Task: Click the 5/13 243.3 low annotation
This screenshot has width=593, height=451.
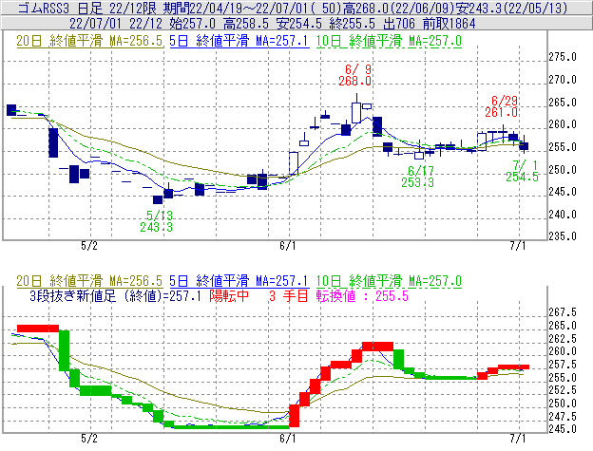Action: pyautogui.click(x=156, y=221)
